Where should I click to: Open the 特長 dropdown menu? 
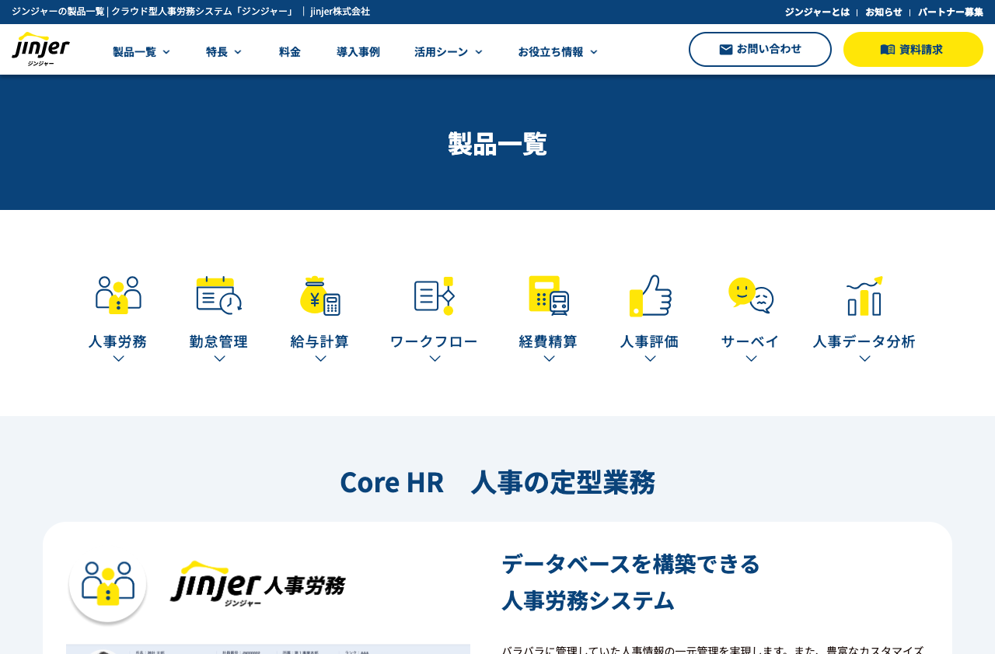[x=223, y=51]
